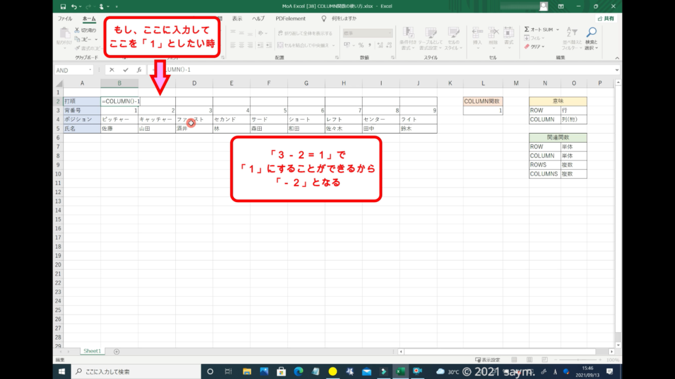Open Insert Function fx dialog
Screen dimensions: 675x379
pyautogui.click(x=138, y=70)
